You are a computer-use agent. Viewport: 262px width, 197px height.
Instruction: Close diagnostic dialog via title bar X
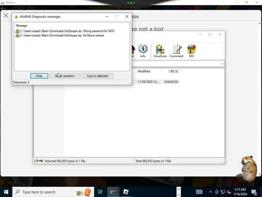[127, 16]
